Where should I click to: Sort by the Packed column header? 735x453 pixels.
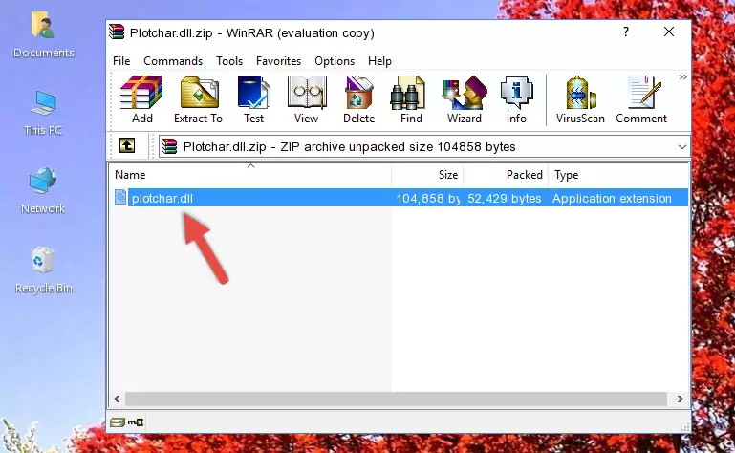pyautogui.click(x=506, y=175)
